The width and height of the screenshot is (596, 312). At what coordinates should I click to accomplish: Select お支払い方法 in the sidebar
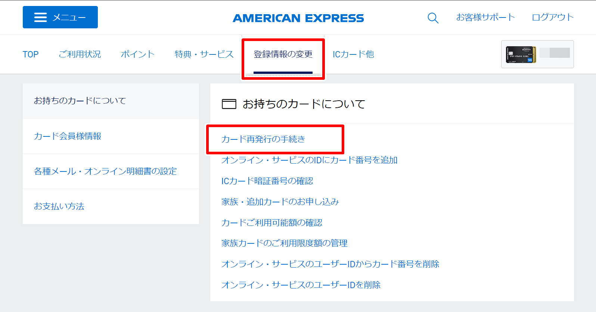(111, 207)
